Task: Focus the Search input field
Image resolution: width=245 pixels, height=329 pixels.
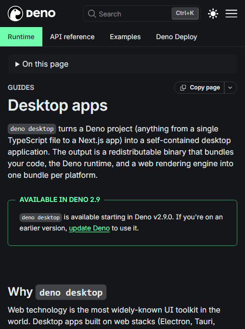Action: click(x=142, y=14)
